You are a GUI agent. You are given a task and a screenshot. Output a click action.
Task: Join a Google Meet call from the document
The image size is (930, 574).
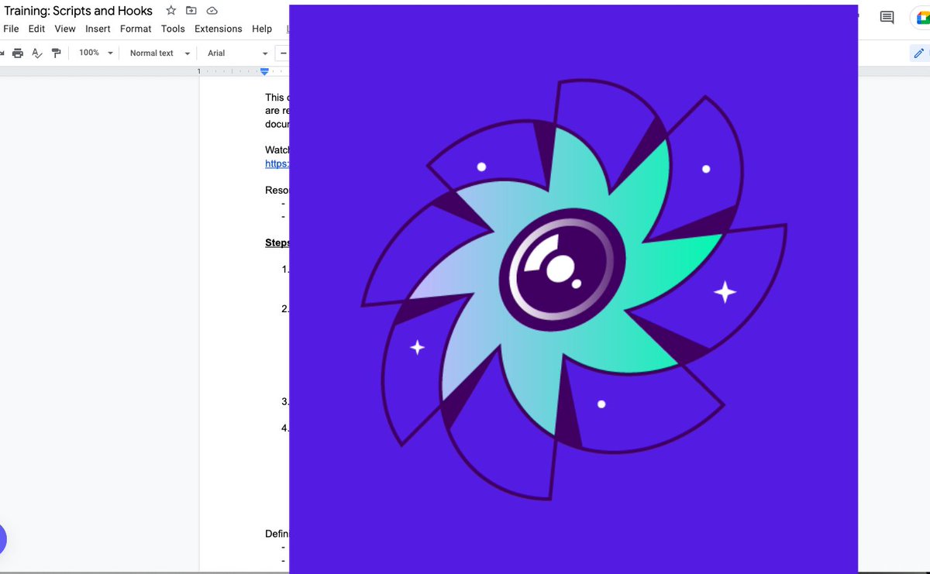click(925, 16)
